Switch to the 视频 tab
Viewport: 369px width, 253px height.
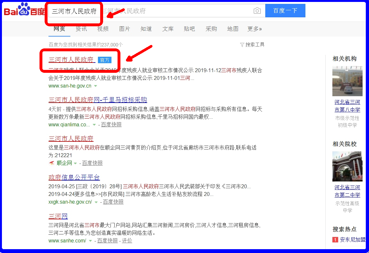103,29
